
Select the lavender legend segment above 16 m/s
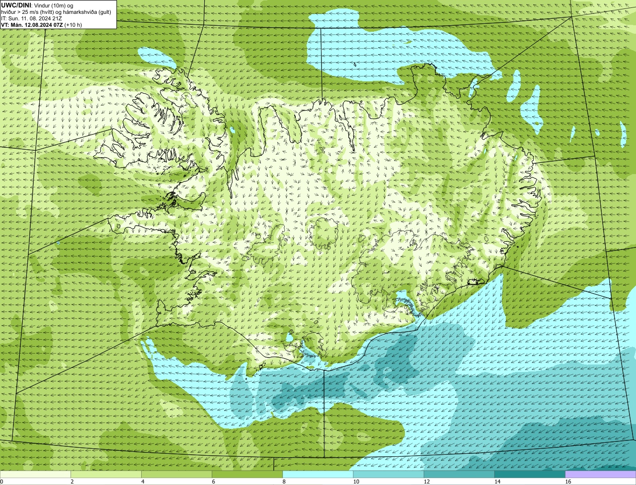pyautogui.click(x=600, y=475)
